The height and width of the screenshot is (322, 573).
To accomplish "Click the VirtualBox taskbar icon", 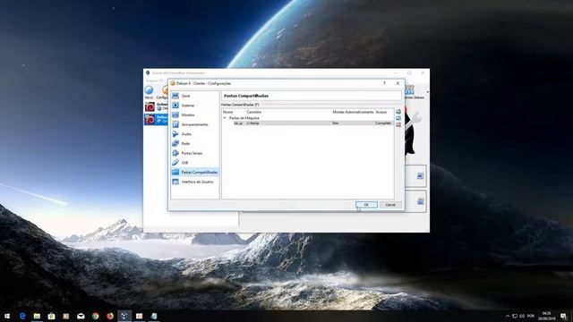I will pyautogui.click(x=124, y=316).
